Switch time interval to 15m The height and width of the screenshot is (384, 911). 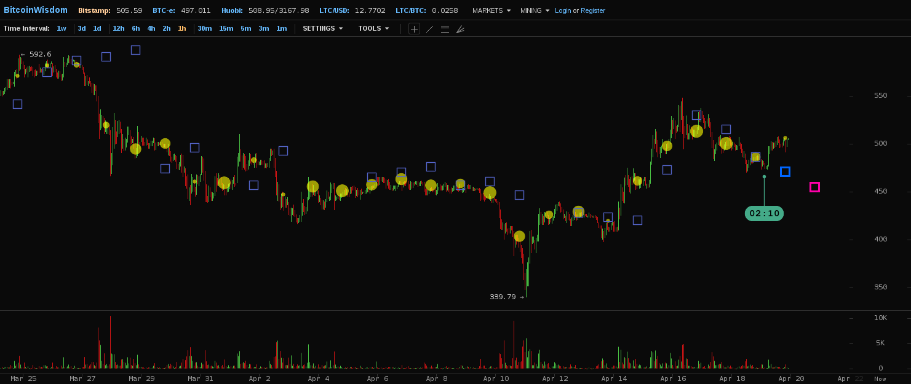click(226, 28)
